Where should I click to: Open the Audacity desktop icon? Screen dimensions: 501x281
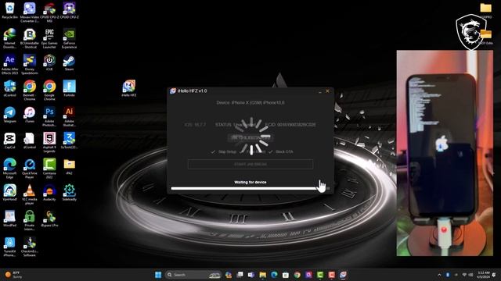click(49, 193)
